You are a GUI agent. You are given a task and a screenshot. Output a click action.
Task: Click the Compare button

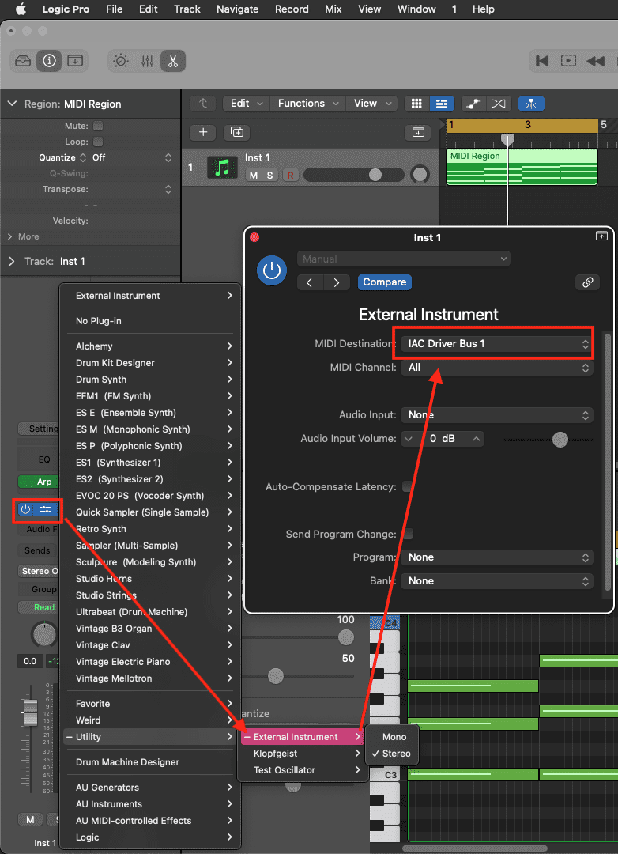384,282
